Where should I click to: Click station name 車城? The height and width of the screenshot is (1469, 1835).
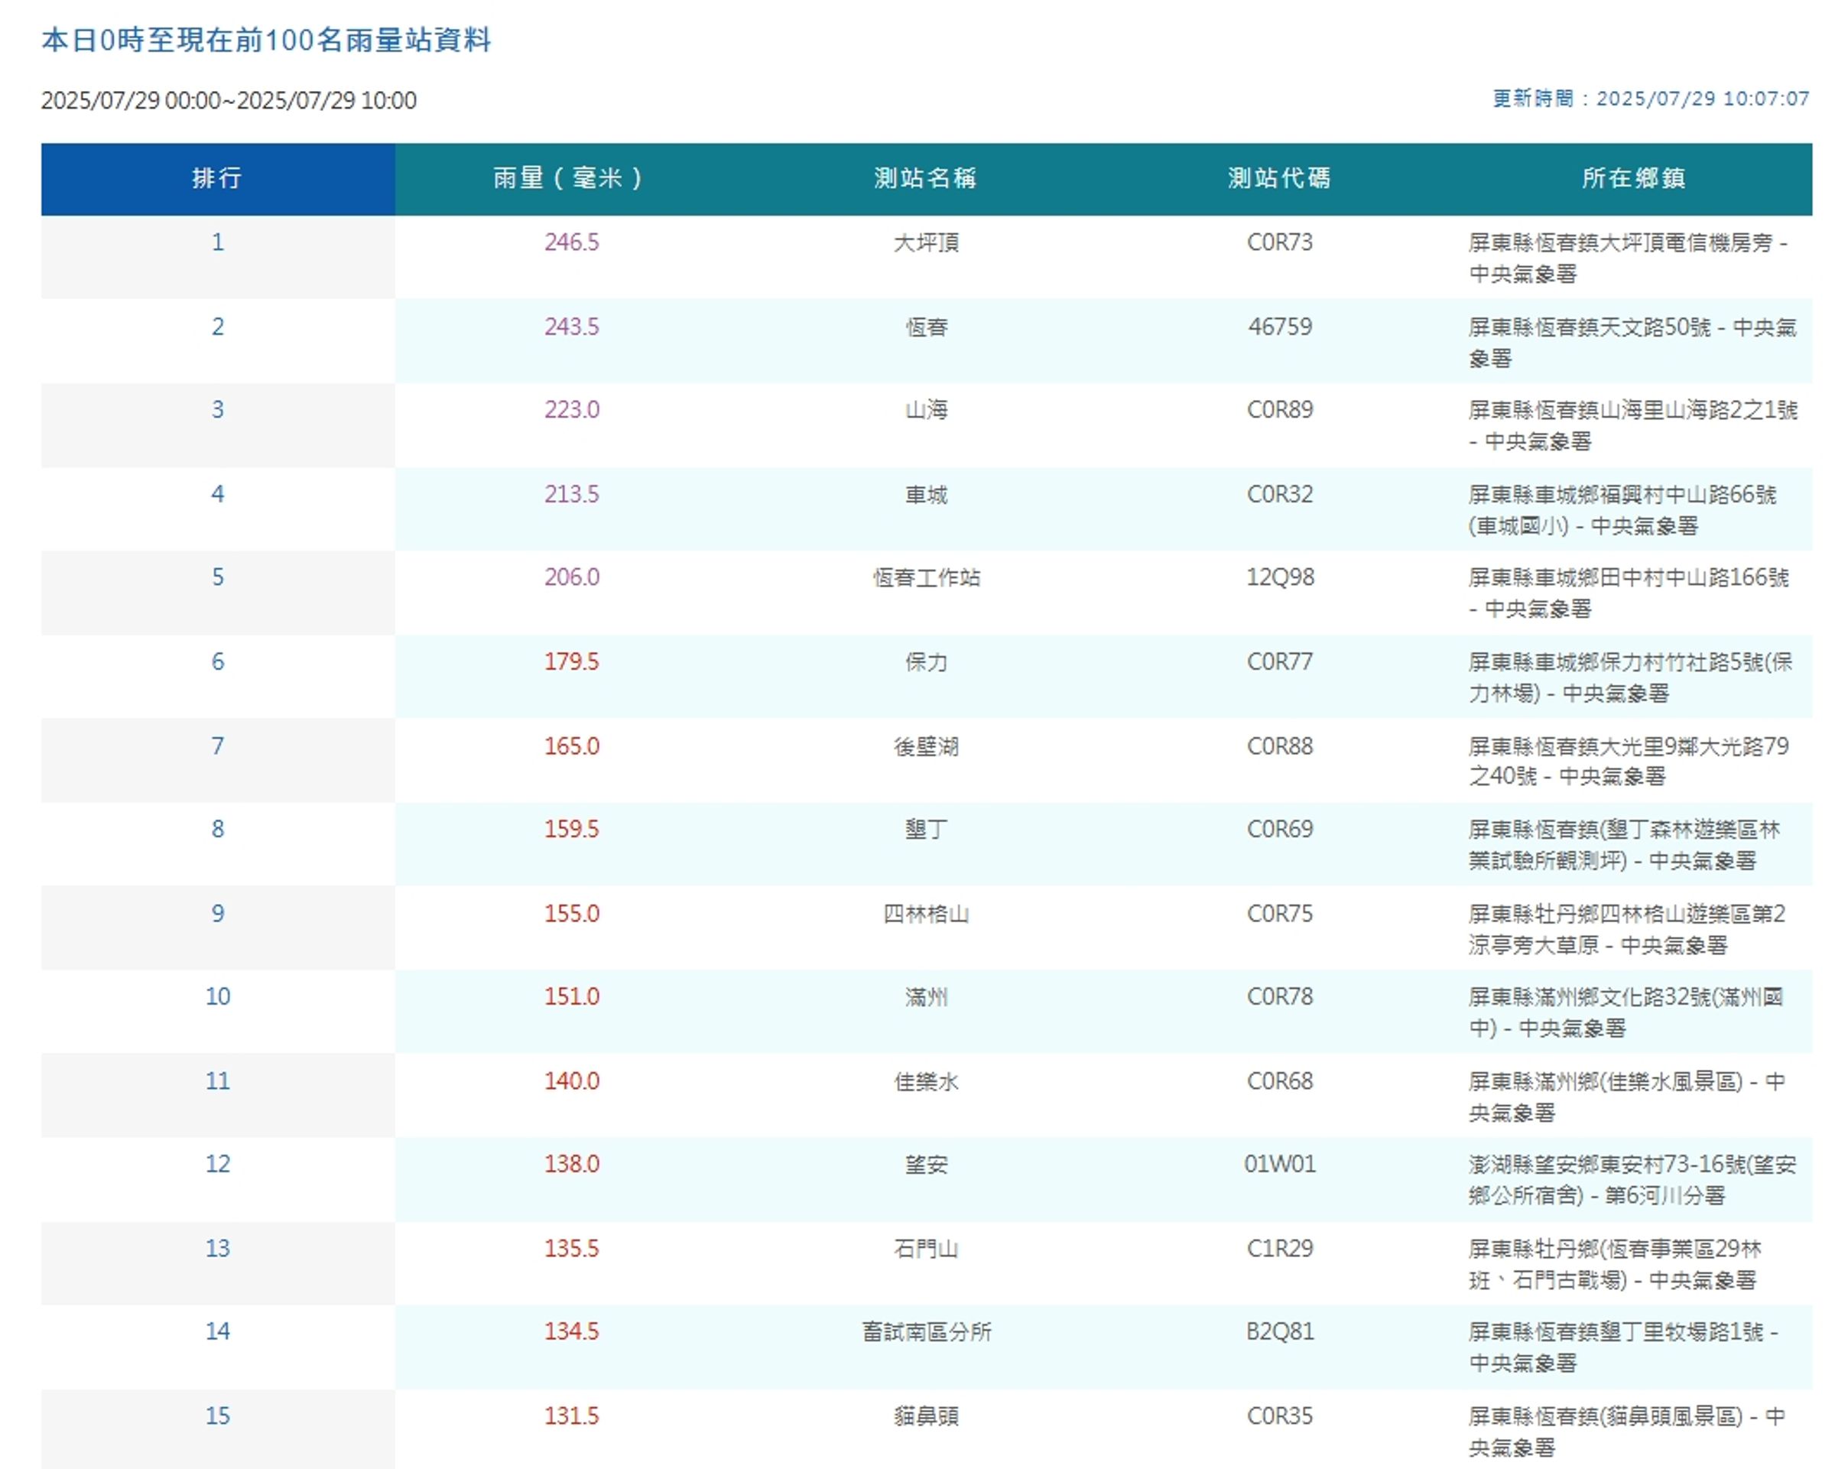(x=926, y=494)
